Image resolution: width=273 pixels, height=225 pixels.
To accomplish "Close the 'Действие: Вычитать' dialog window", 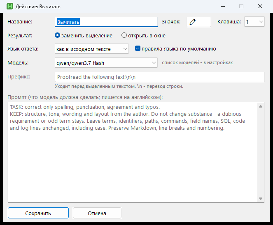I will click(x=260, y=6).
